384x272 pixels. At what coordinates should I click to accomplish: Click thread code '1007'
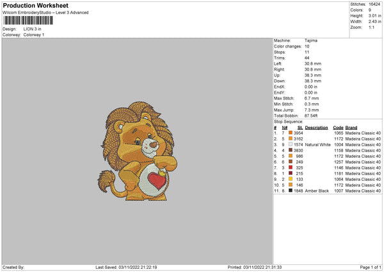click(x=339, y=191)
